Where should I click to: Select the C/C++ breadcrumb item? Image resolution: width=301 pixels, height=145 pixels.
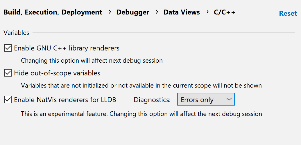tap(224, 12)
